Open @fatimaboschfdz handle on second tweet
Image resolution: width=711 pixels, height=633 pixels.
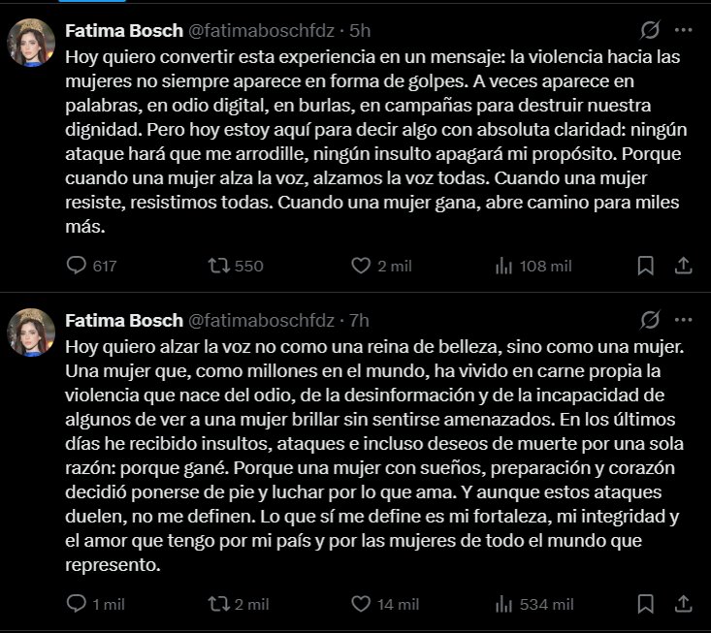pyautogui.click(x=261, y=321)
